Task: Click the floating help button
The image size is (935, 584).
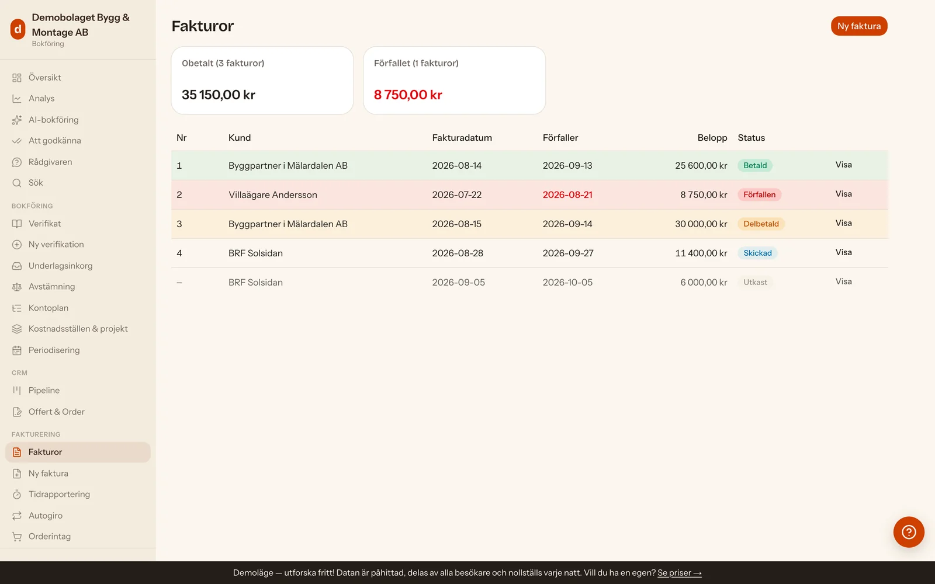Action: (x=909, y=532)
